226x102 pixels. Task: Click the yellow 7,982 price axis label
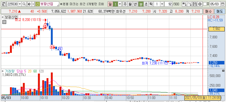point(217,29)
